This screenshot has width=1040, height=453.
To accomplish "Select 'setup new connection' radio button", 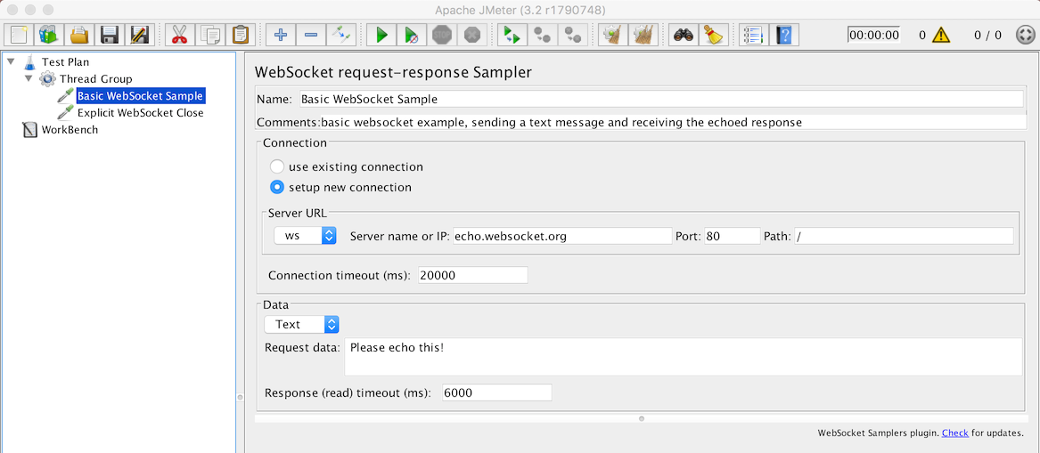I will tap(277, 188).
